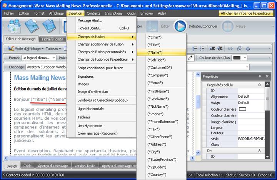The width and height of the screenshot is (277, 180).
Task: Collapse the Propriétés cellule section
Action: pos(259,85)
